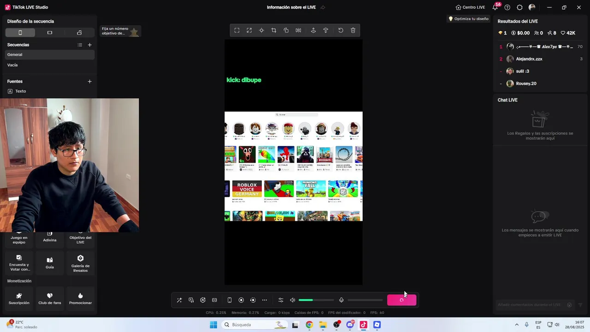Select viewer Alejandrx.zzx in ranking

[541, 59]
